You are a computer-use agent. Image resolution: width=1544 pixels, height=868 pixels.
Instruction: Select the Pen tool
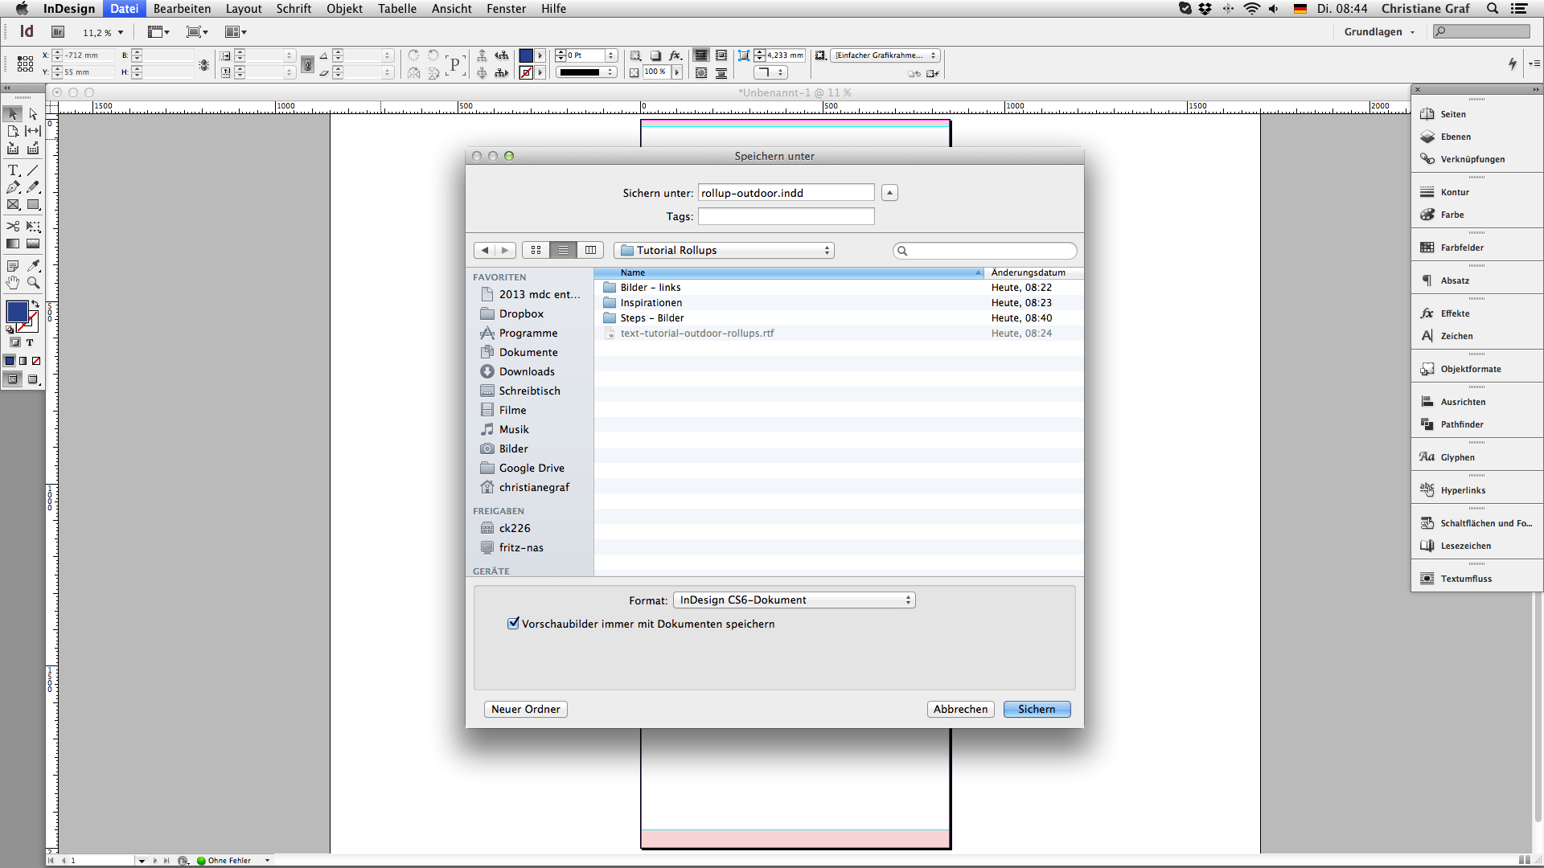[13, 187]
